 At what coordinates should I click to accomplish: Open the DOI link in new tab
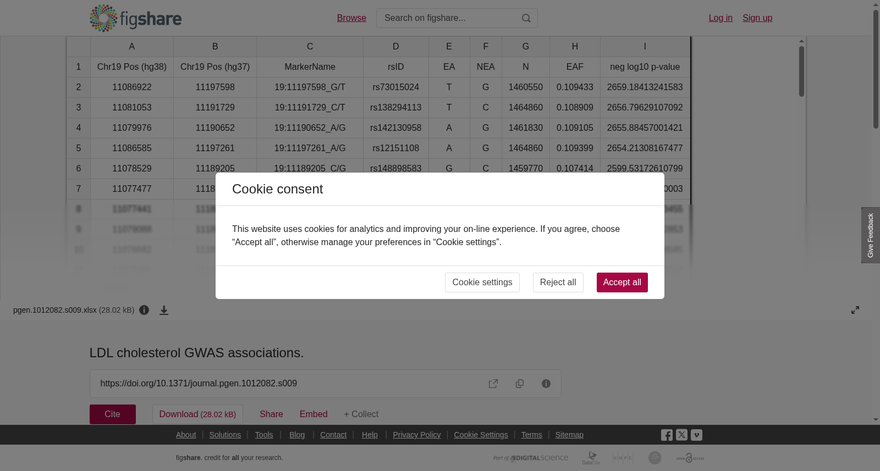[x=493, y=384]
